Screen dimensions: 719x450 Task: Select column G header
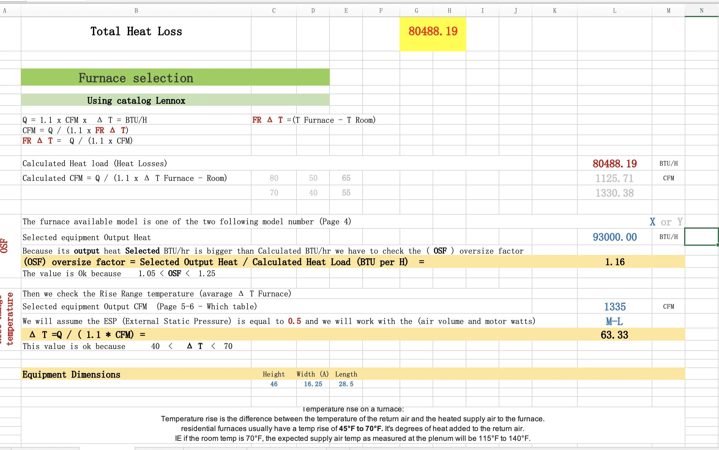coord(416,11)
